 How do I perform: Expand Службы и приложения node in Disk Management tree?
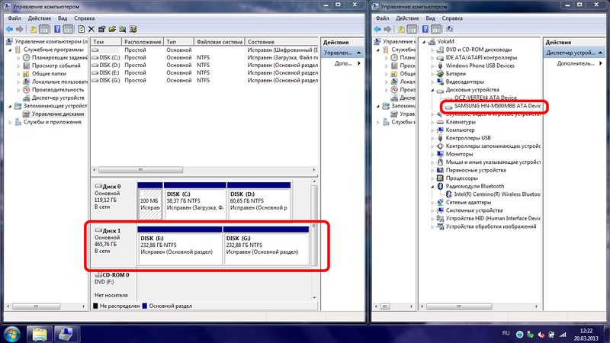(x=10, y=122)
